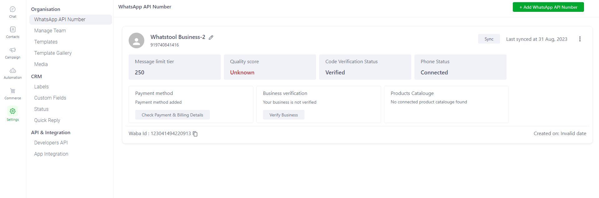Viewport: 599px width, 198px height.
Task: Click the API & Integration section heading
Action: click(51, 133)
